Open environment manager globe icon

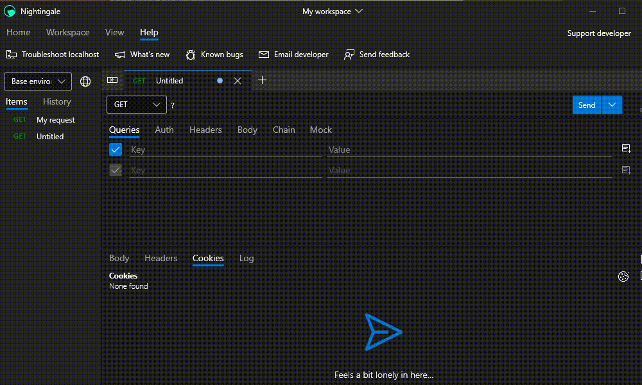coord(85,81)
